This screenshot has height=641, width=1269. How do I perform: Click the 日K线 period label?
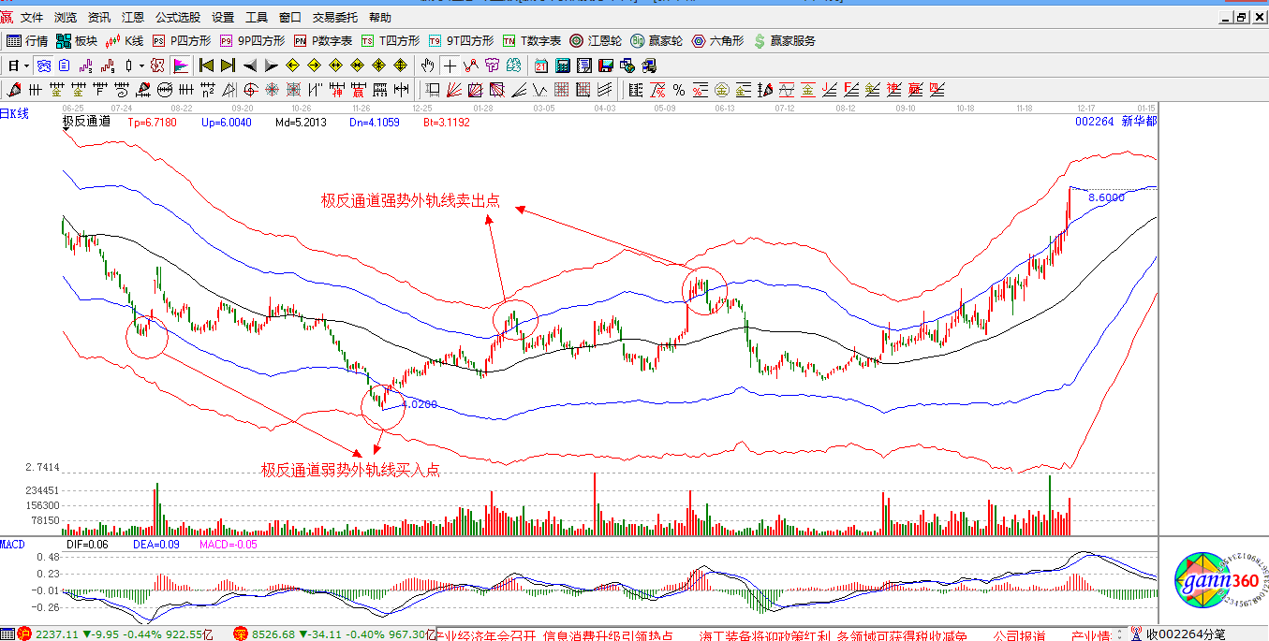click(x=15, y=113)
